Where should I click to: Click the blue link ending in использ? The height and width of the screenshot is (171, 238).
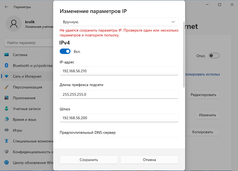coord(202,74)
